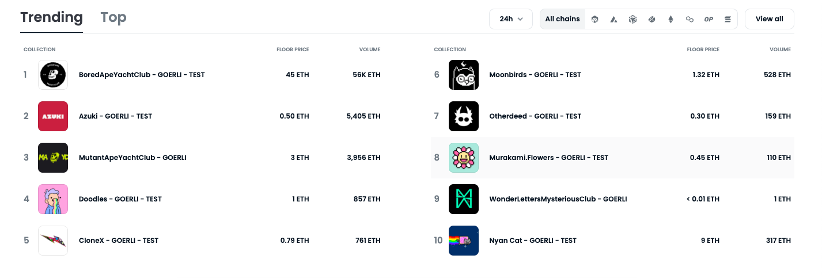The height and width of the screenshot is (278, 822).
Task: Select the All chains filter
Action: click(x=562, y=19)
